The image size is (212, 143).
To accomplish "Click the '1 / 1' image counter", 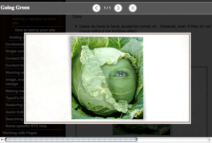I will pos(107,8).
